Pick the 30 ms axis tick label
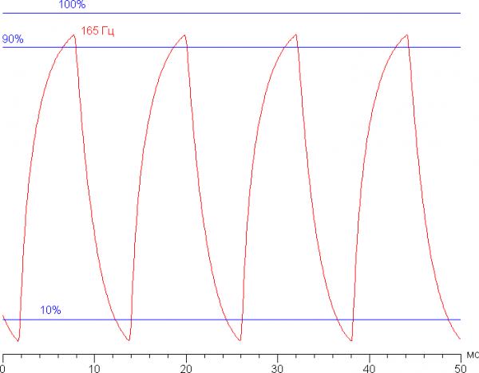479x373 pixels. 277,368
